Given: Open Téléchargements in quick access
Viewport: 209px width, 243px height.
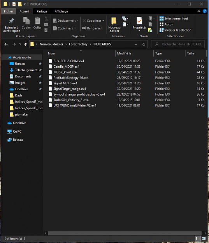Looking at the screenshot, I should pyautogui.click(x=22, y=70).
